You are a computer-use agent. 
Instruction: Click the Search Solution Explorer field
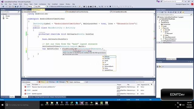coord(175,15)
